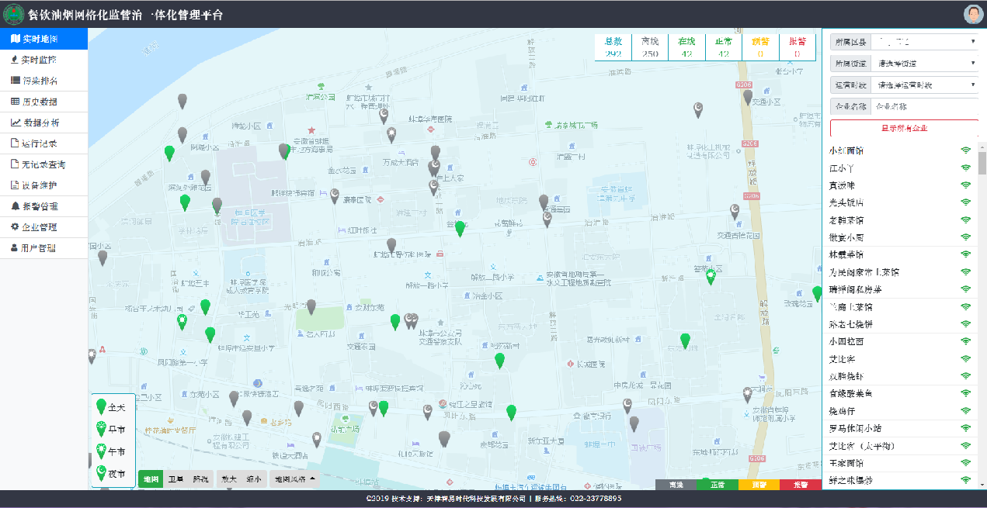Click the wifi status icon beside 小红面馆
The height and width of the screenshot is (508, 987).
(x=966, y=150)
